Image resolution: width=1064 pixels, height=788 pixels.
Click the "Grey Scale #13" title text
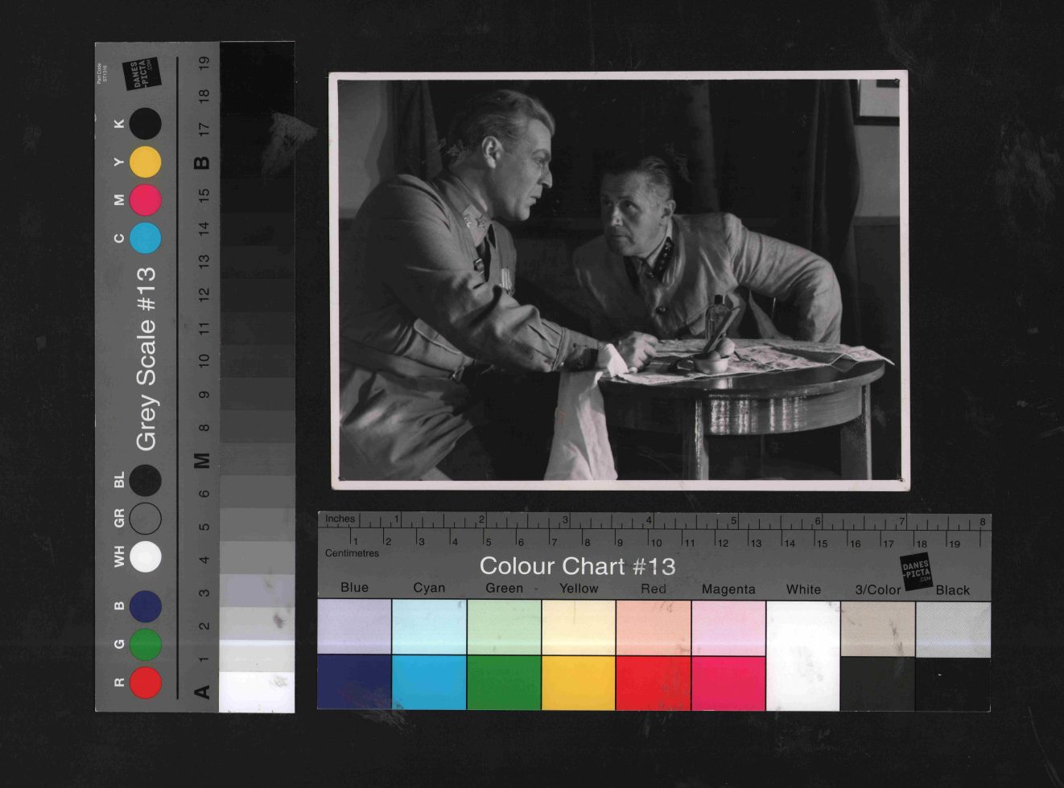tap(146, 359)
